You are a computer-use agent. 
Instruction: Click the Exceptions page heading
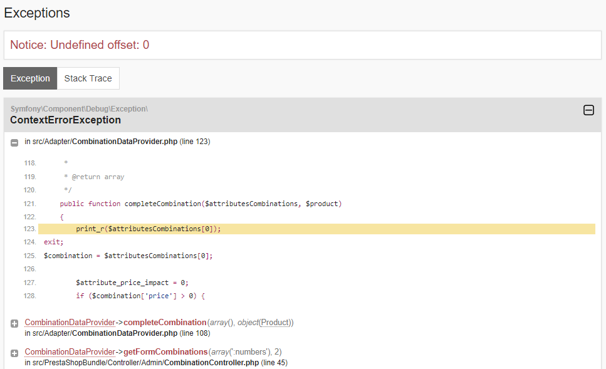click(x=37, y=13)
